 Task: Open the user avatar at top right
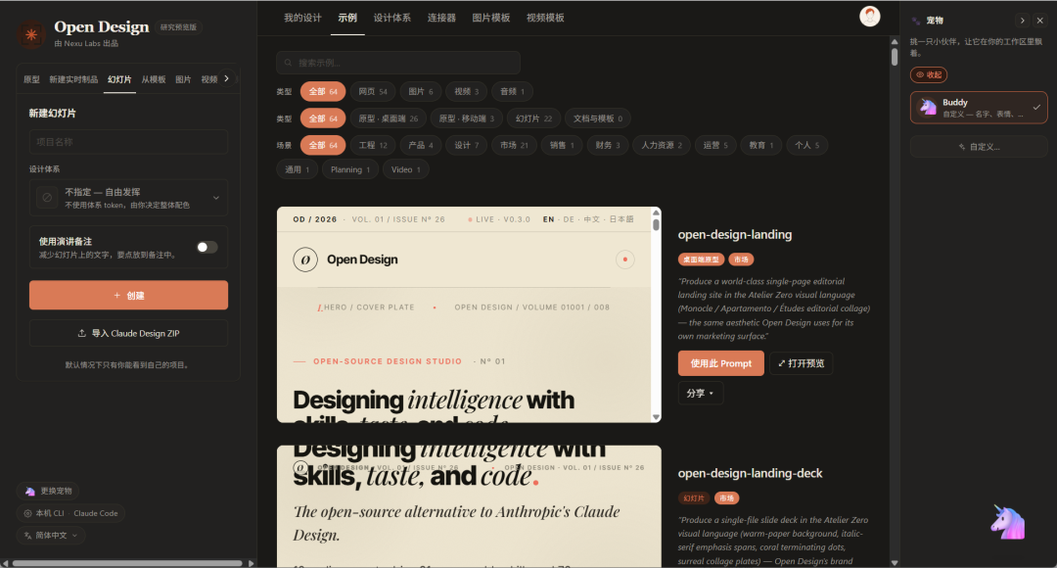[870, 17]
